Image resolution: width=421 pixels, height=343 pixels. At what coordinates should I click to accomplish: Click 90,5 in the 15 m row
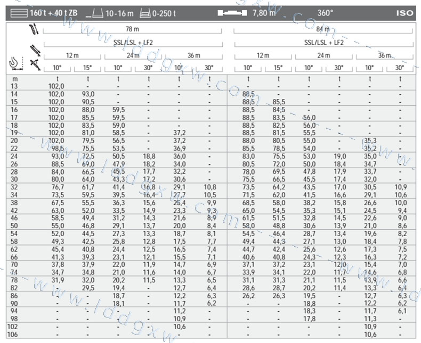click(88, 102)
